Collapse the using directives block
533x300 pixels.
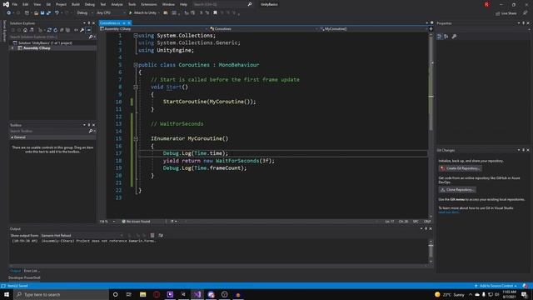(136, 35)
